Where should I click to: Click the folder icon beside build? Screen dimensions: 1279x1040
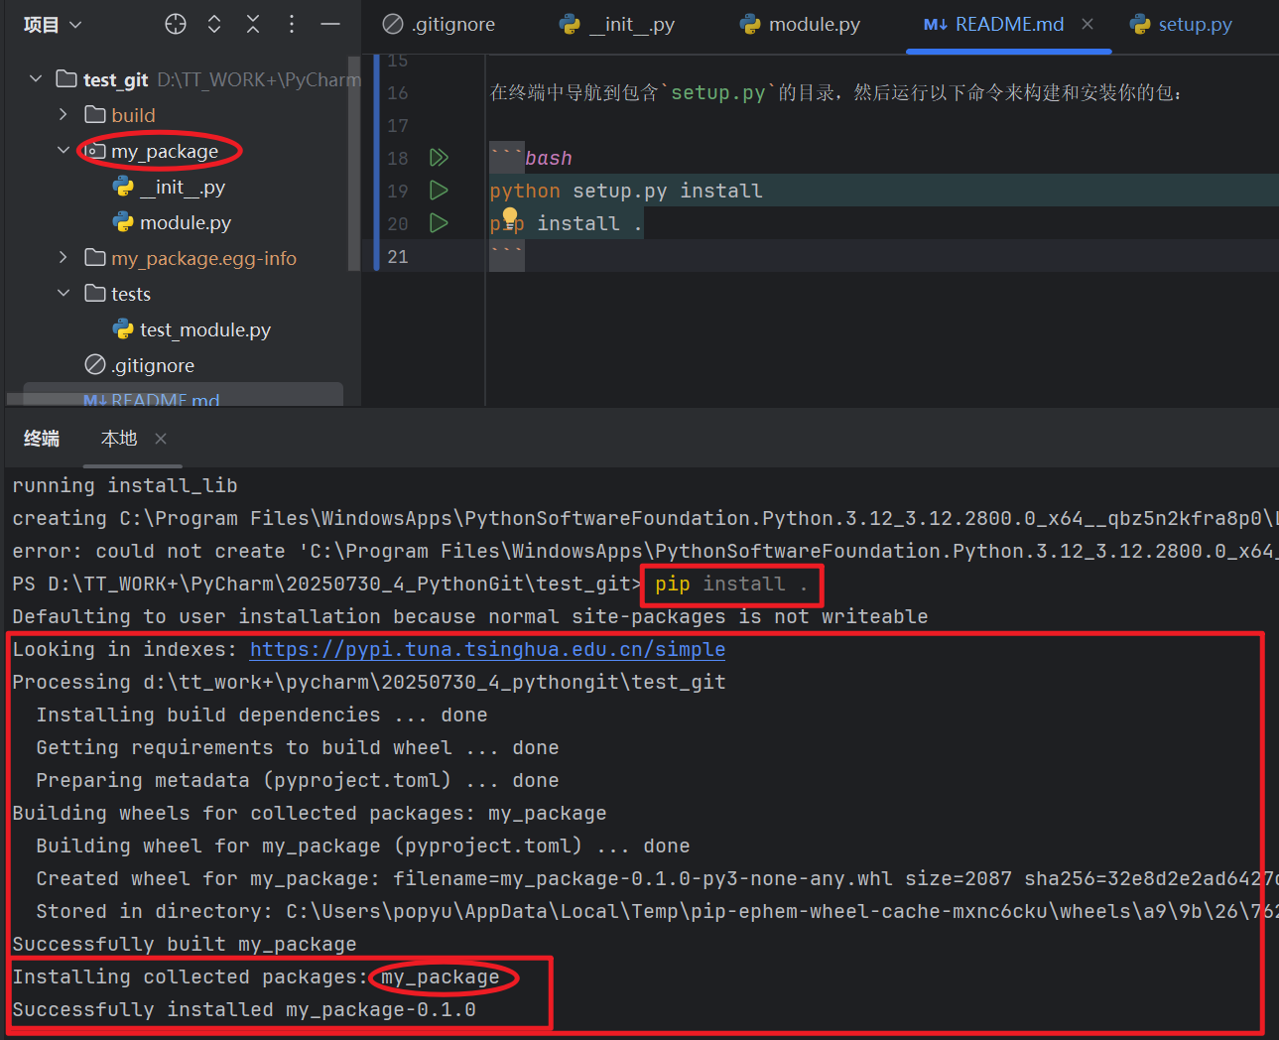pos(95,114)
